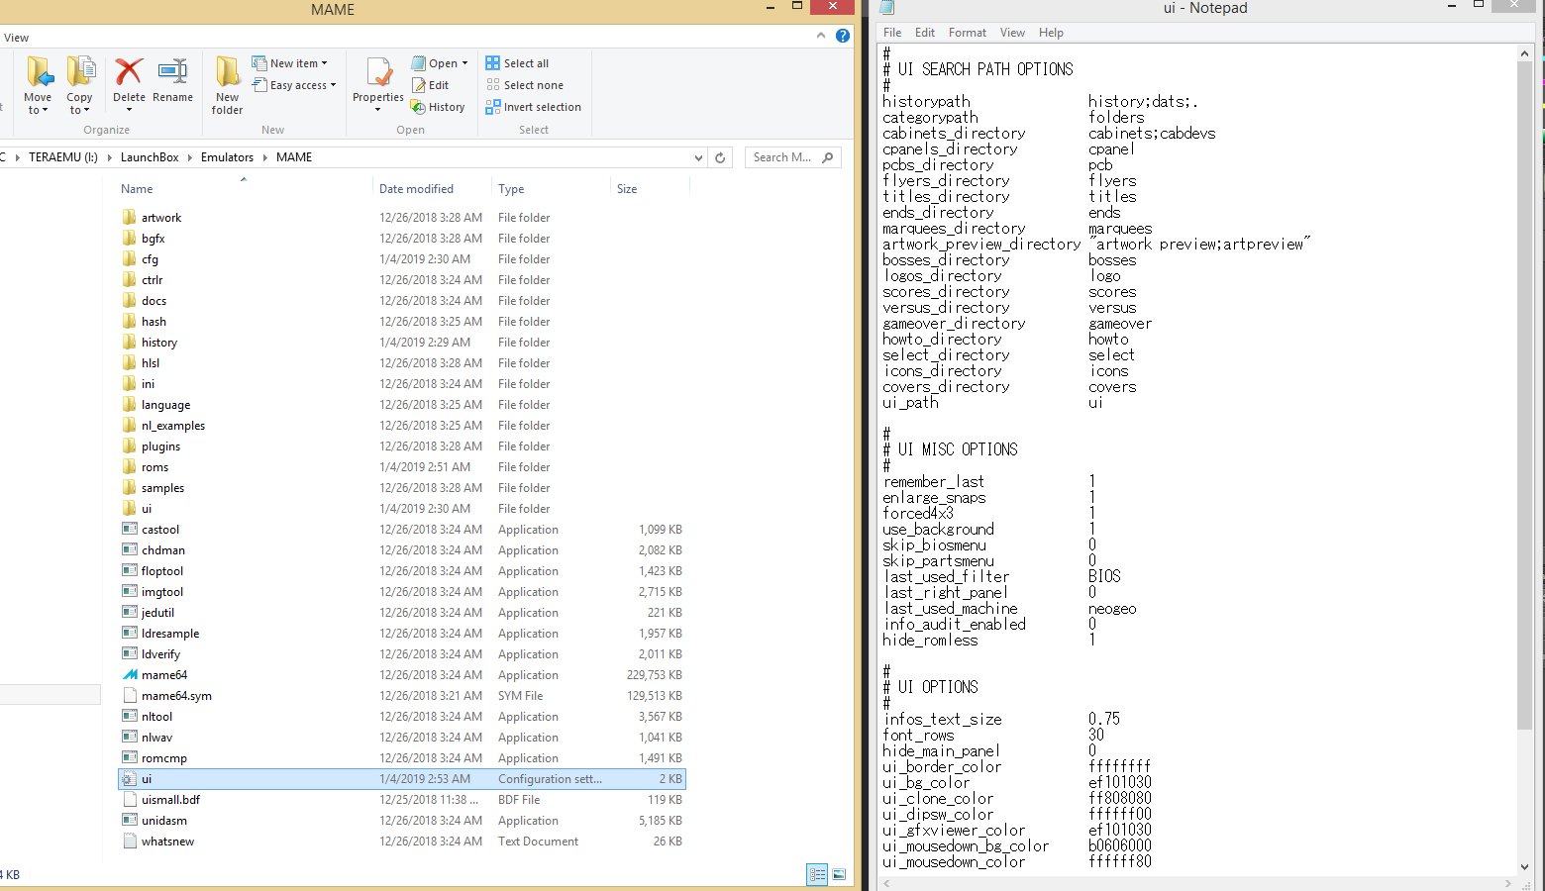Switch to Large icons view layout

coord(839,874)
